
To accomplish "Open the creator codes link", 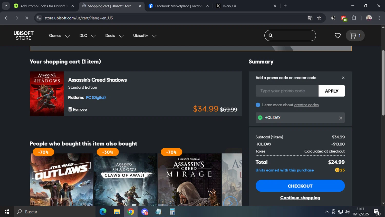I will tap(306, 105).
